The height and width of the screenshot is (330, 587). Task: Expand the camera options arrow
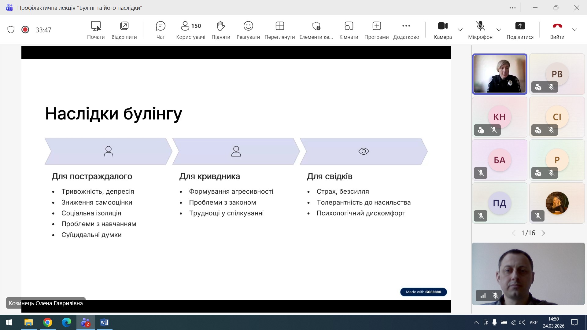point(460,30)
